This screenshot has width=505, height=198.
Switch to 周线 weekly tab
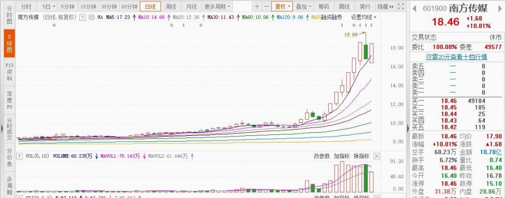[171, 7]
